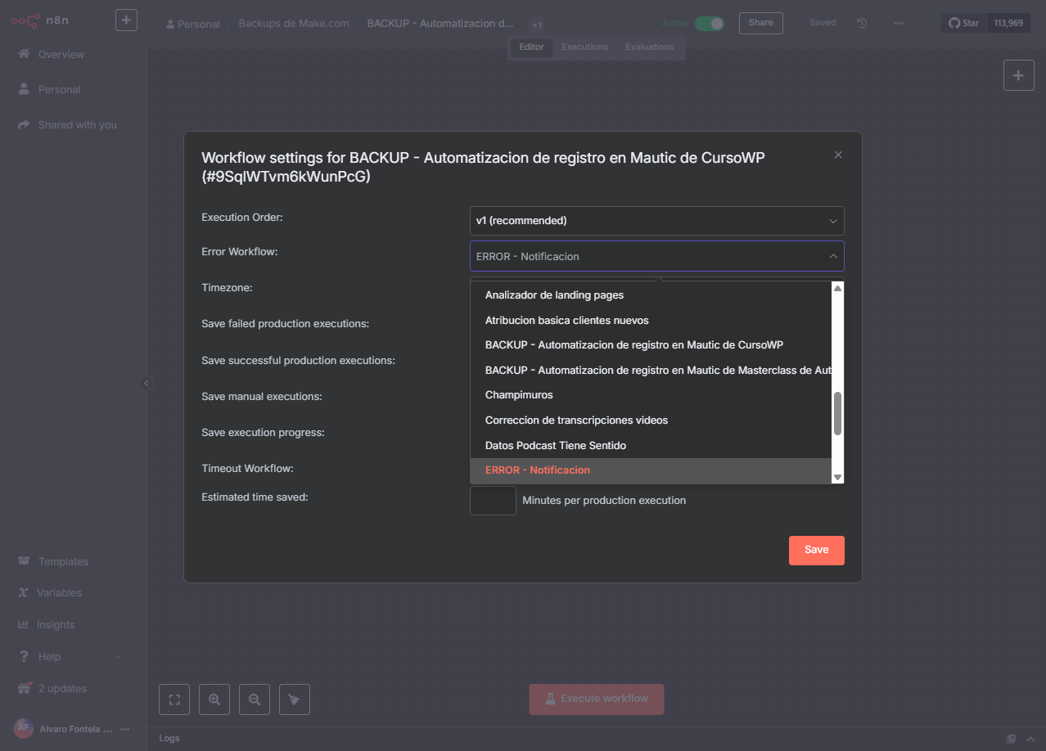Open the 2 updates gift icon

24,688
